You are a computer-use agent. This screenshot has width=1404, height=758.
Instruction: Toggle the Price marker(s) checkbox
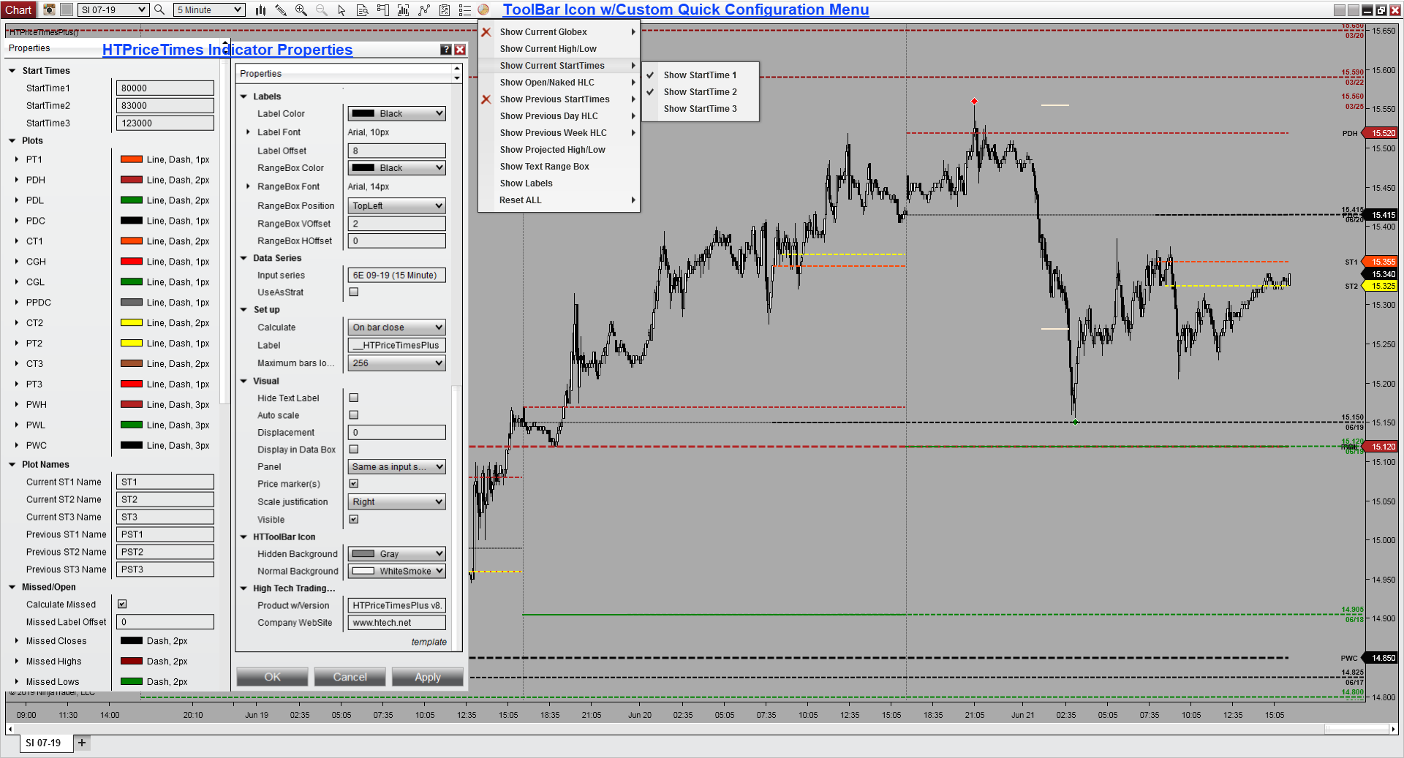[x=354, y=483]
